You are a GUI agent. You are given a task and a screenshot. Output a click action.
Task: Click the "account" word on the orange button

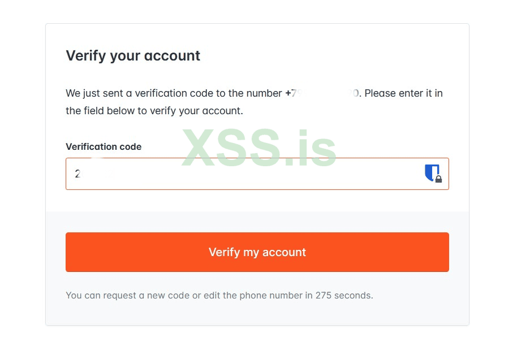pos(284,252)
